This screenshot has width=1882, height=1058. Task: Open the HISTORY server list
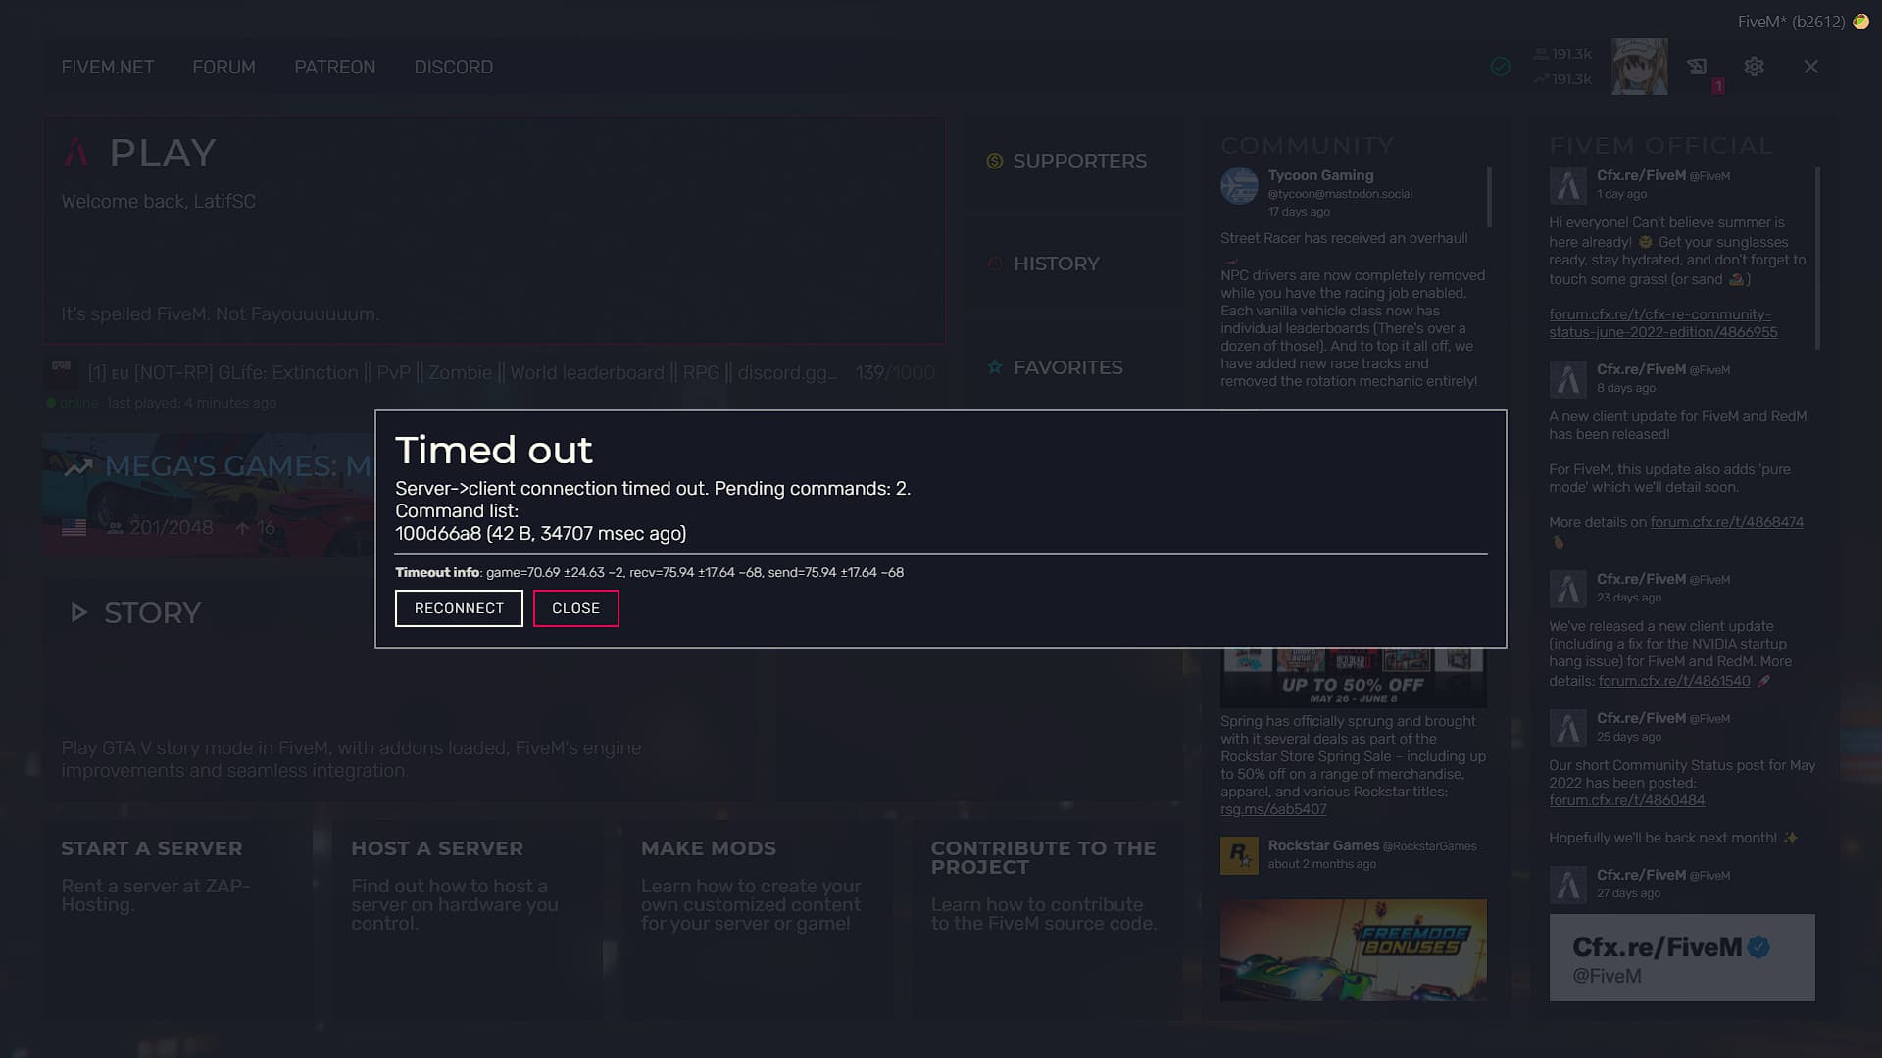coord(1056,264)
